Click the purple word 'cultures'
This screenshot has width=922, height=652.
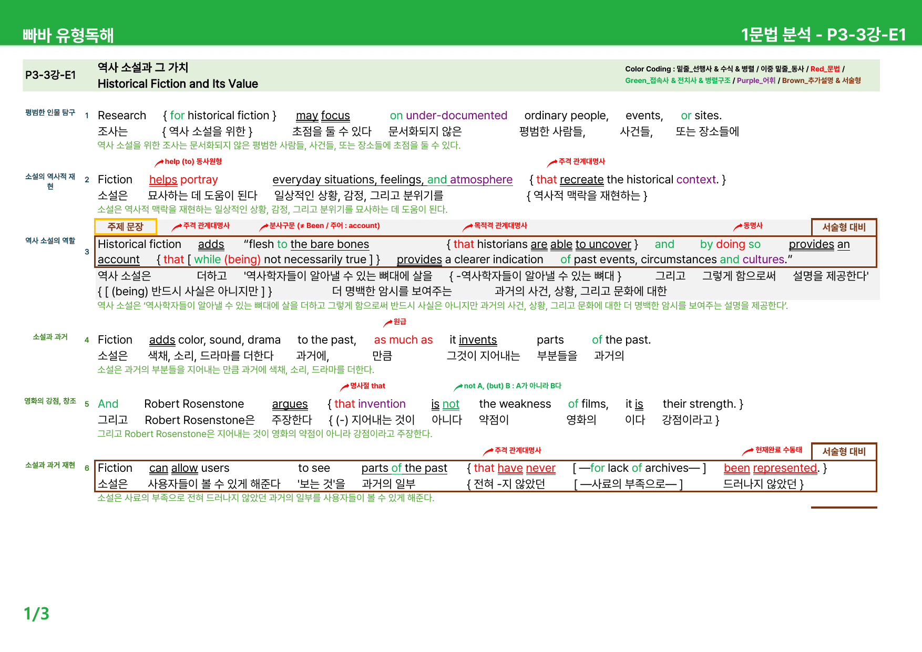point(763,260)
